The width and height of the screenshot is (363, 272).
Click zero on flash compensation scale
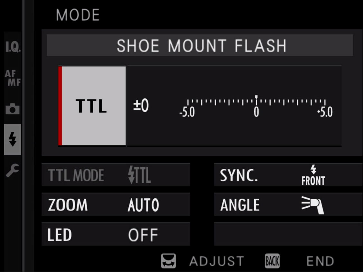click(x=256, y=112)
